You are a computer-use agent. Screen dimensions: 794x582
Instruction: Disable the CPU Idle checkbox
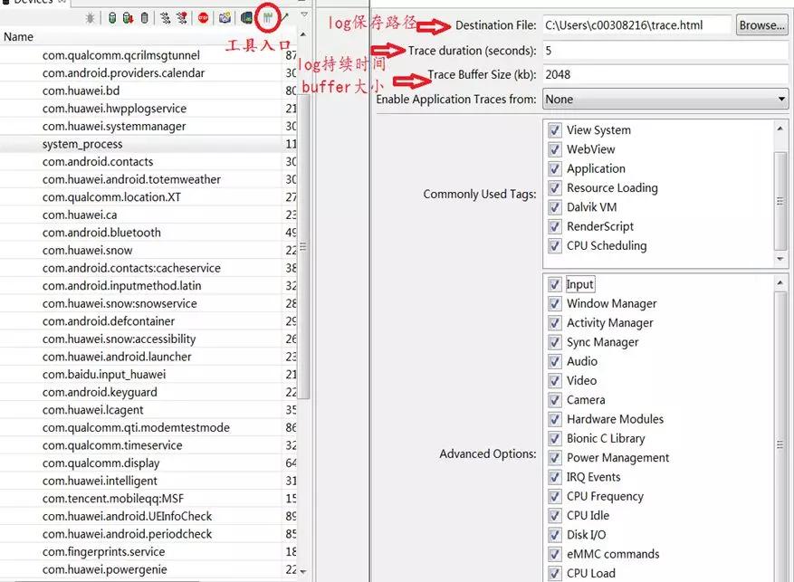click(555, 515)
